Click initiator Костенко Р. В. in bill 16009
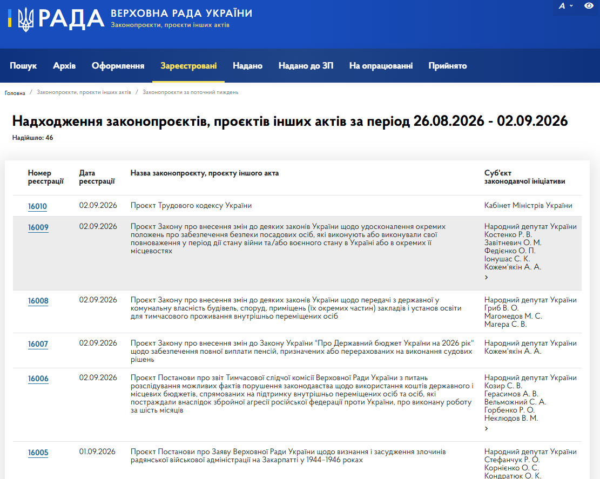The height and width of the screenshot is (479, 600). [508, 234]
